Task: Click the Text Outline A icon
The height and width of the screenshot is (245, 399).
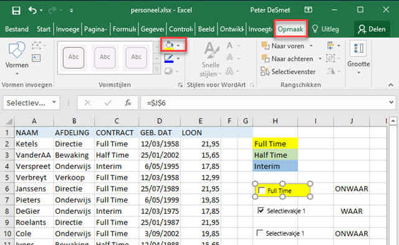Action: tap(230, 58)
